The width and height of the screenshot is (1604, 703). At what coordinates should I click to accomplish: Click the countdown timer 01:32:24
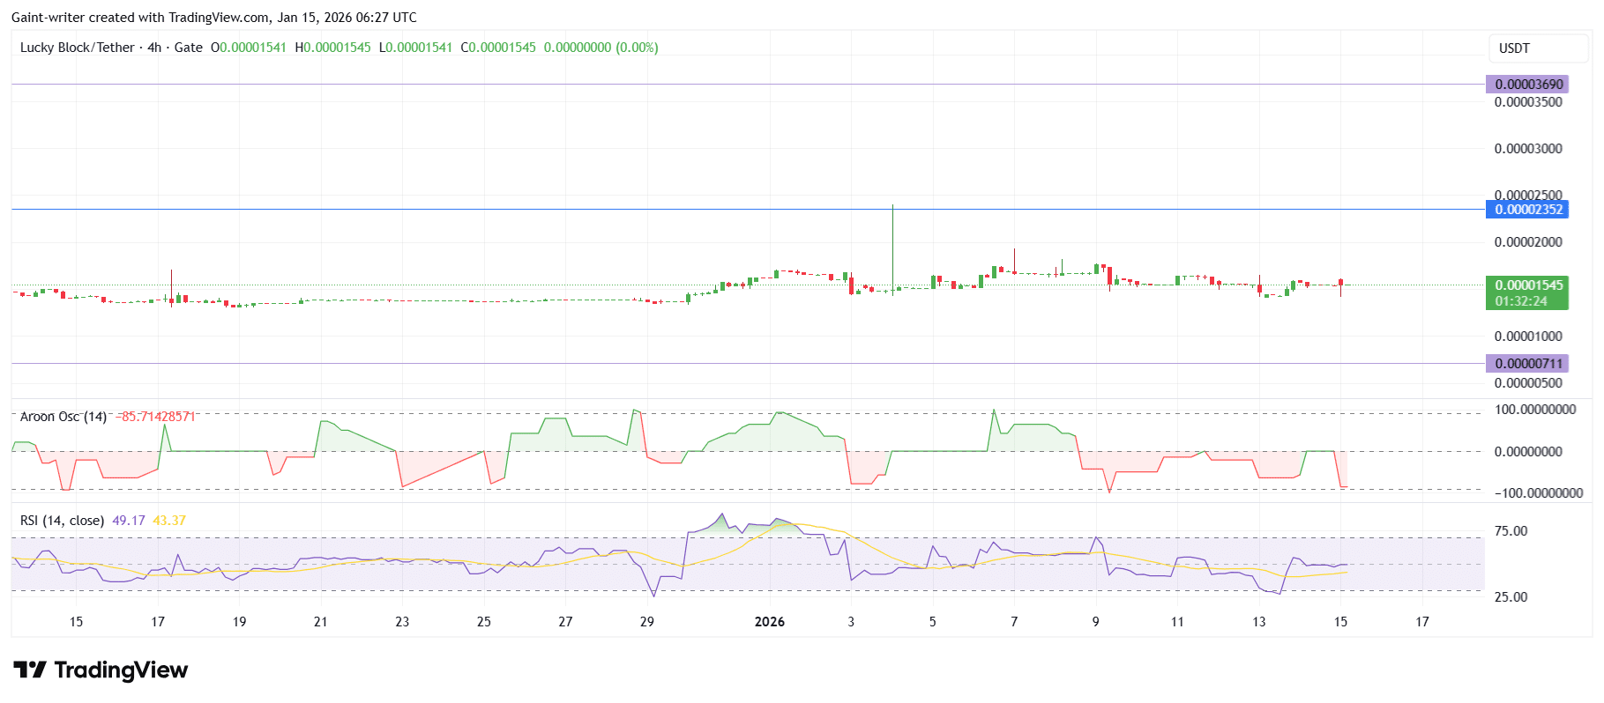pos(1521,301)
